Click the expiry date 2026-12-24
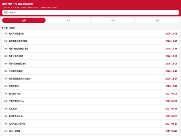Viewport: 181px width, 136px height. pos(171,79)
